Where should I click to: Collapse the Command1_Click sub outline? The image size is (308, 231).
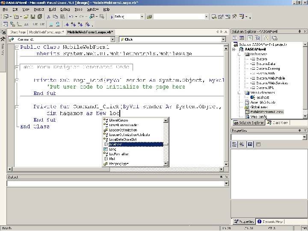pos(17,107)
